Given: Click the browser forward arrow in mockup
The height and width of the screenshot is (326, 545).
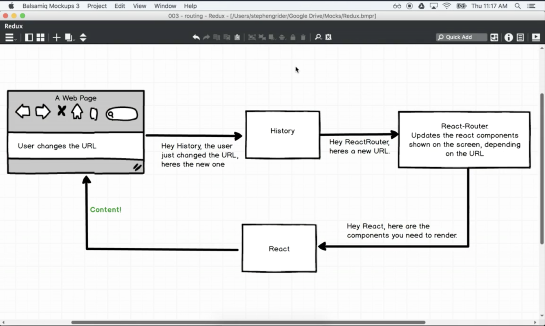Looking at the screenshot, I should click(42, 111).
